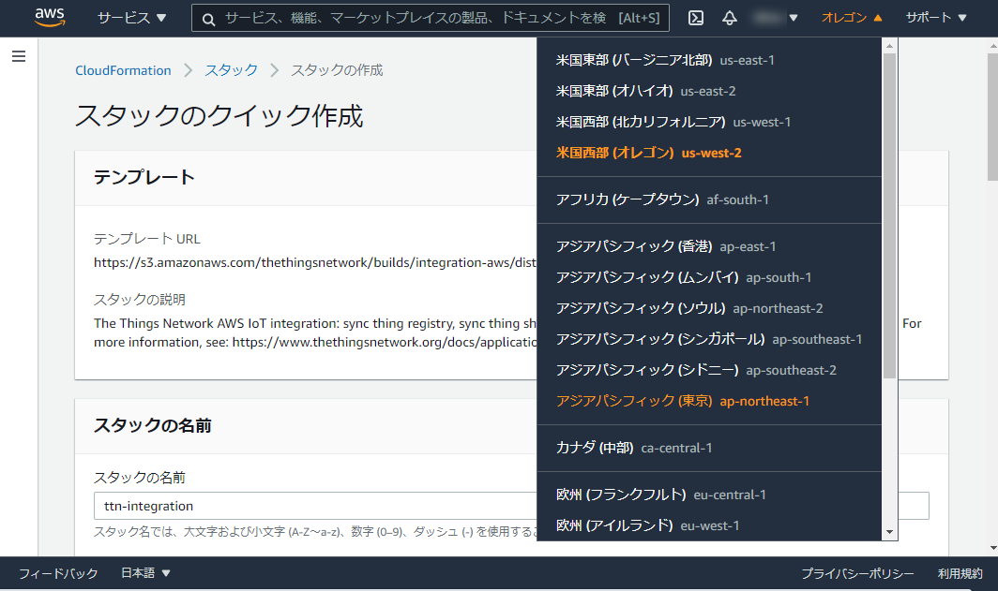Click the search magnifier icon
This screenshot has width=998, height=591.
coord(208,19)
